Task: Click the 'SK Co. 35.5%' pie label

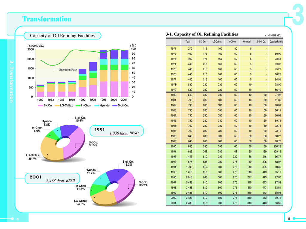Action: 93,144
